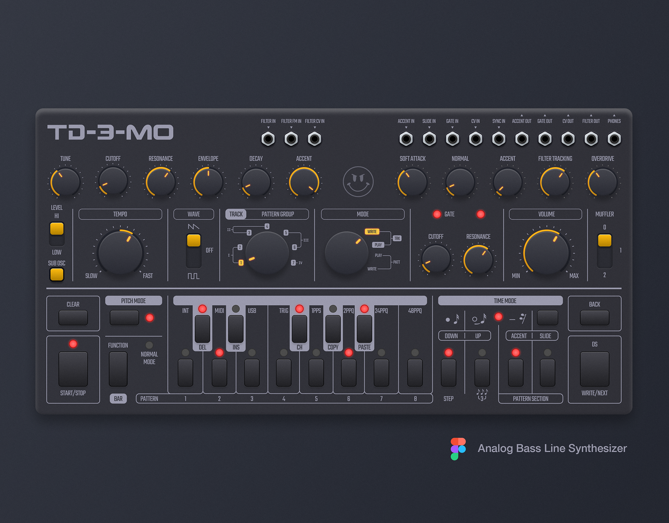Click the MODE selector knob
The width and height of the screenshot is (669, 523).
click(346, 253)
